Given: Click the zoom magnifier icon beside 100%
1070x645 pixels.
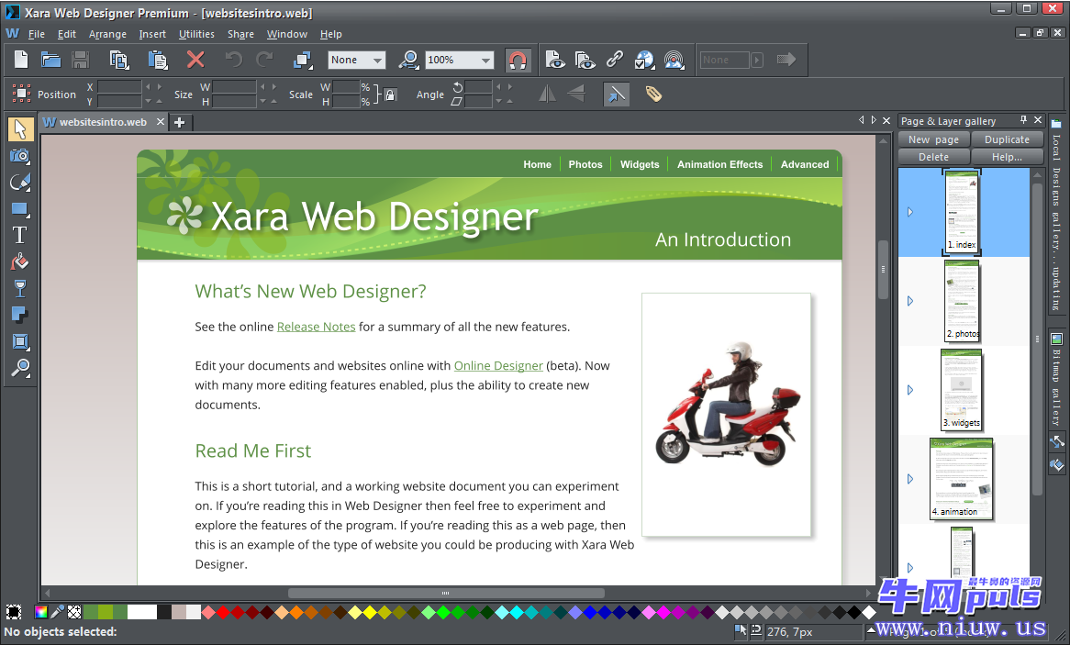Looking at the screenshot, I should (408, 60).
